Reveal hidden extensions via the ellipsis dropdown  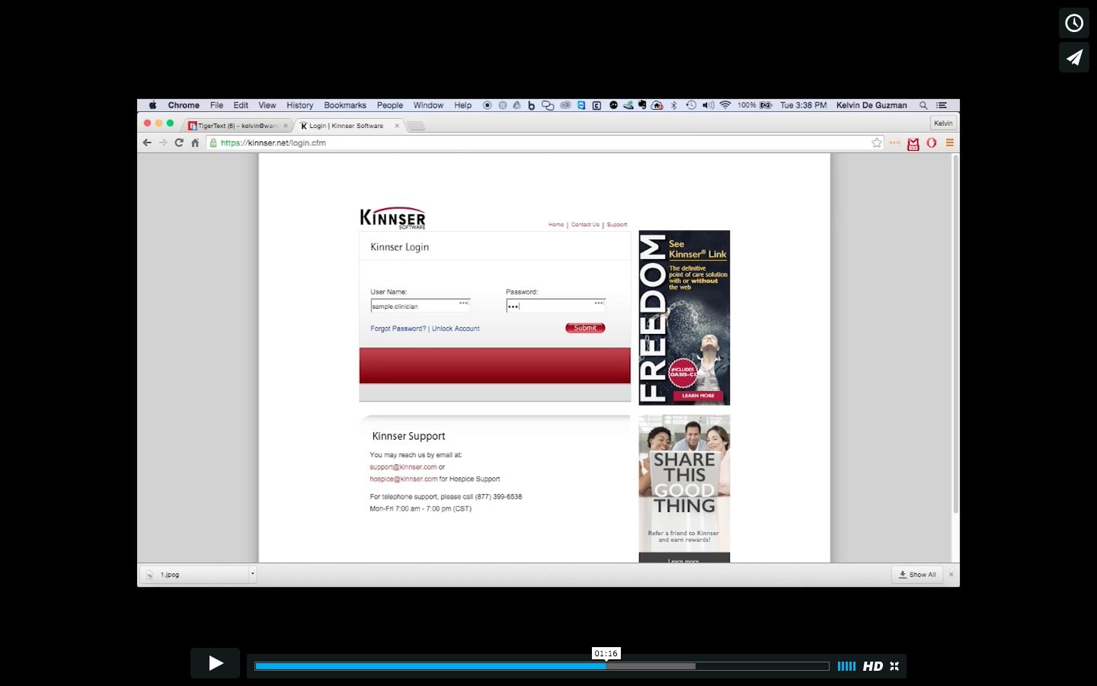coord(894,143)
